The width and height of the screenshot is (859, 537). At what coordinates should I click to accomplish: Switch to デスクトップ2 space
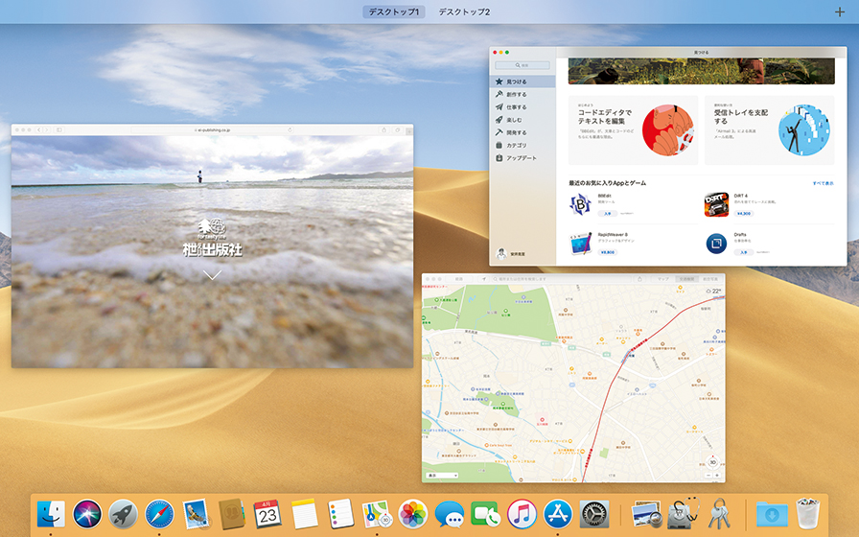coord(464,12)
